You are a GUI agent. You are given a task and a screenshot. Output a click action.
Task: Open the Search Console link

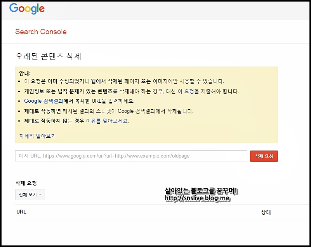tap(41, 32)
